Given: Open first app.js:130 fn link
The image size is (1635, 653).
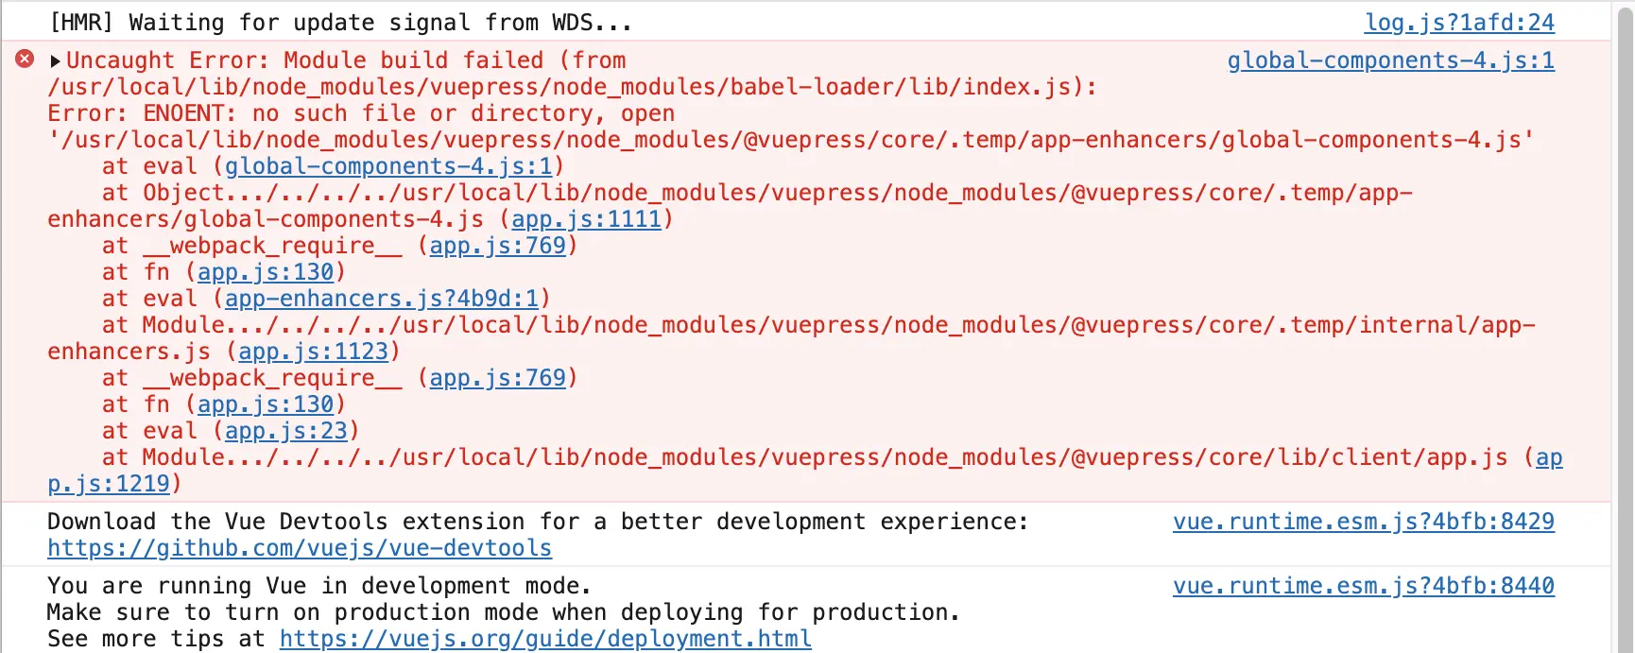Looking at the screenshot, I should point(266,272).
